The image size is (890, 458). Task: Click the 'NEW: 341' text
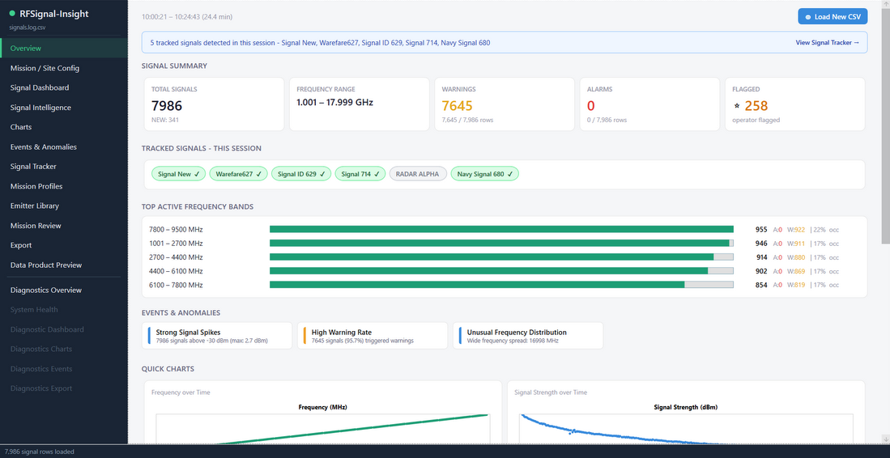click(x=164, y=121)
